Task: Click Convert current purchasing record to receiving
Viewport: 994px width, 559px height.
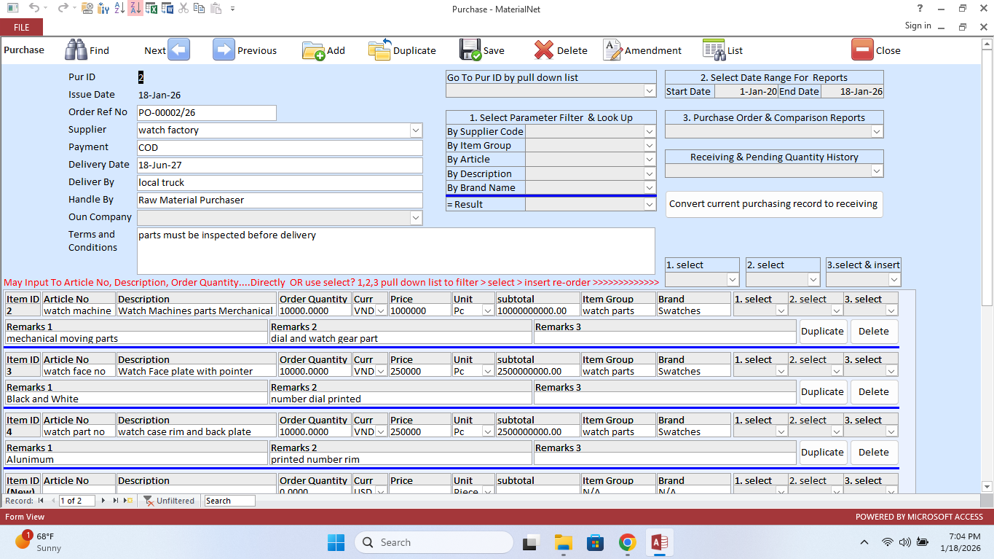Action: tap(773, 204)
